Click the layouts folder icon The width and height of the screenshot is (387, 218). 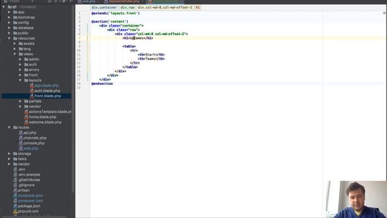click(x=26, y=81)
